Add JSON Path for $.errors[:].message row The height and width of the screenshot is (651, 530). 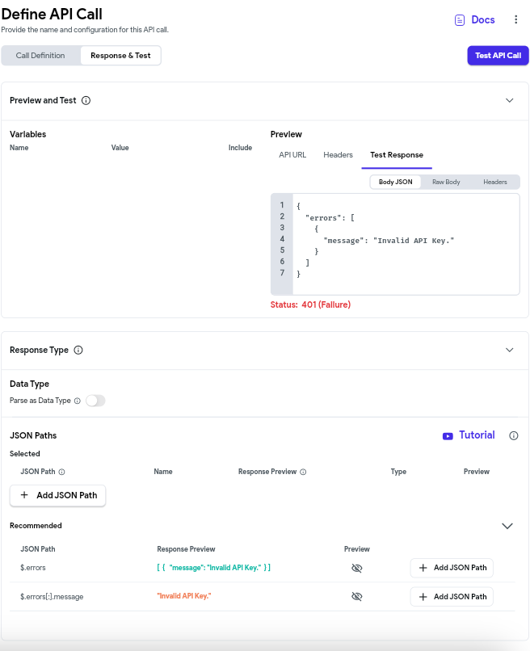452,597
